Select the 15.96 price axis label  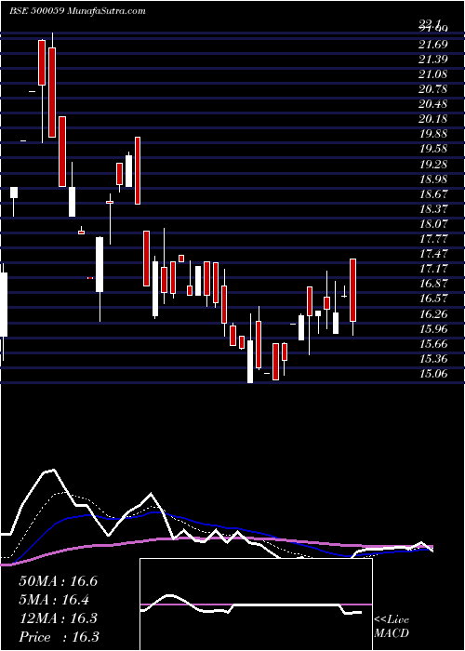pyautogui.click(x=433, y=329)
